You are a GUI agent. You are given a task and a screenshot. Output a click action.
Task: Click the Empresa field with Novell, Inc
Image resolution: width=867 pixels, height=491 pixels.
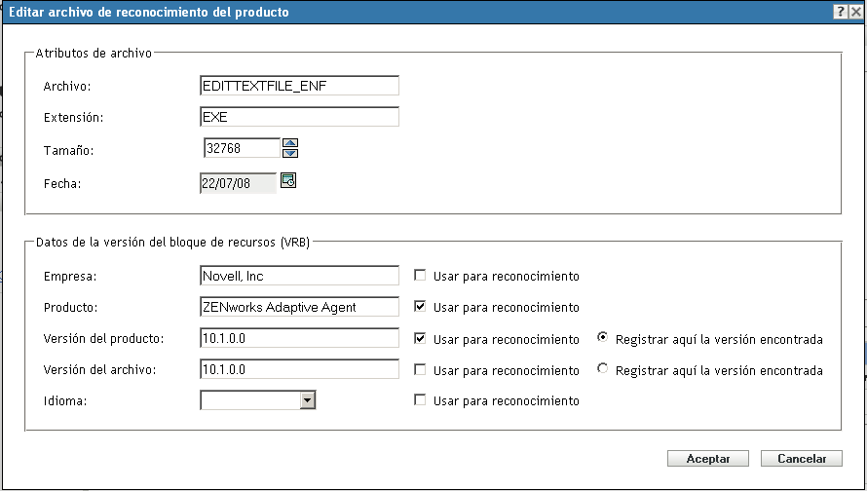(299, 276)
